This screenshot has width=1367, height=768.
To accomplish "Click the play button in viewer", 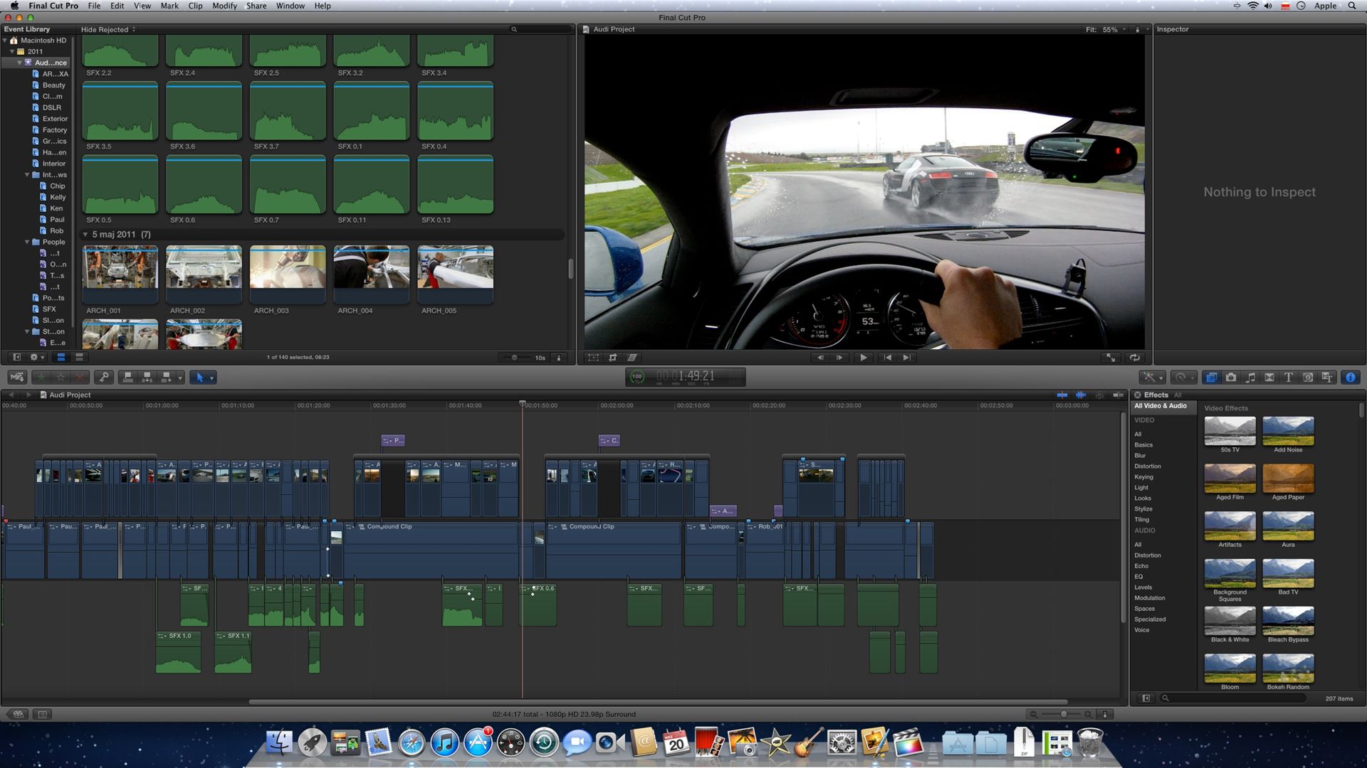I will (x=863, y=358).
